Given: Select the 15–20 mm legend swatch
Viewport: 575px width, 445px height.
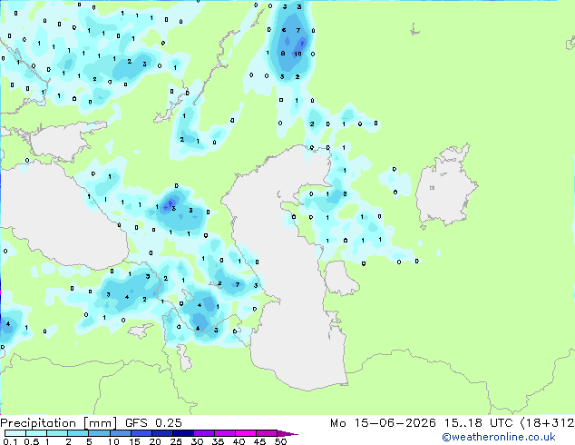Looking at the screenshot, I should (141, 433).
